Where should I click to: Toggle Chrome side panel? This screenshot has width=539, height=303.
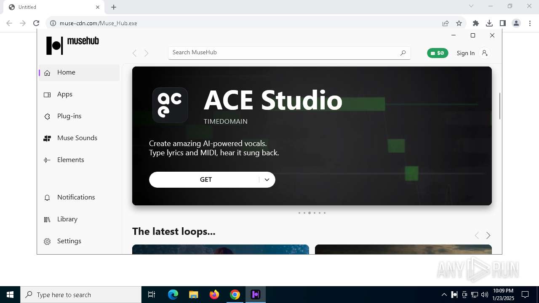coord(503,23)
